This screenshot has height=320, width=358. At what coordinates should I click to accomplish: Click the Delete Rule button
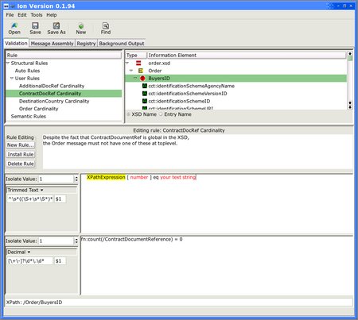[x=21, y=164]
